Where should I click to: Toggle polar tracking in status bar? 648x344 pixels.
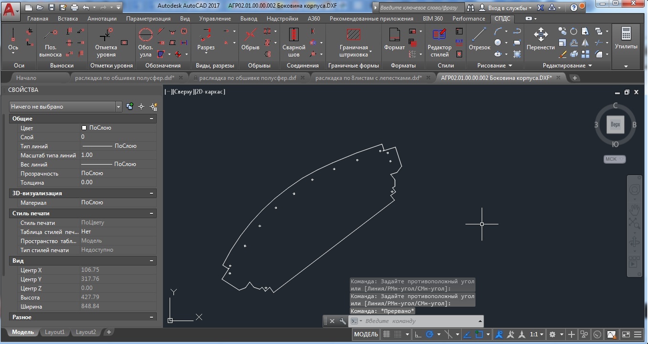pyautogui.click(x=430, y=334)
